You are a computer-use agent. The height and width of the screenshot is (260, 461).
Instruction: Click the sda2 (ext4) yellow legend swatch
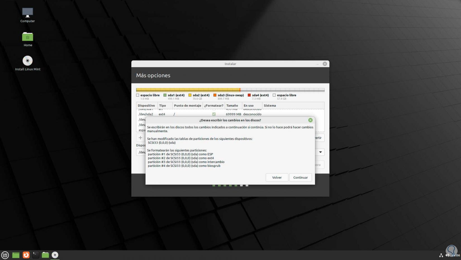tap(190, 95)
